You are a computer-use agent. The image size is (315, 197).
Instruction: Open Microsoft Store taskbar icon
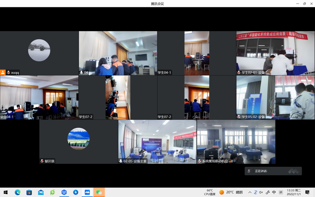[x=29, y=192]
